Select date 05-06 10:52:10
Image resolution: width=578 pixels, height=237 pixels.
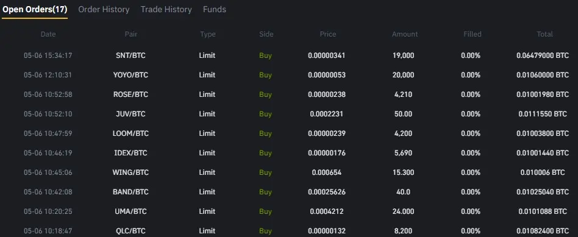point(48,115)
